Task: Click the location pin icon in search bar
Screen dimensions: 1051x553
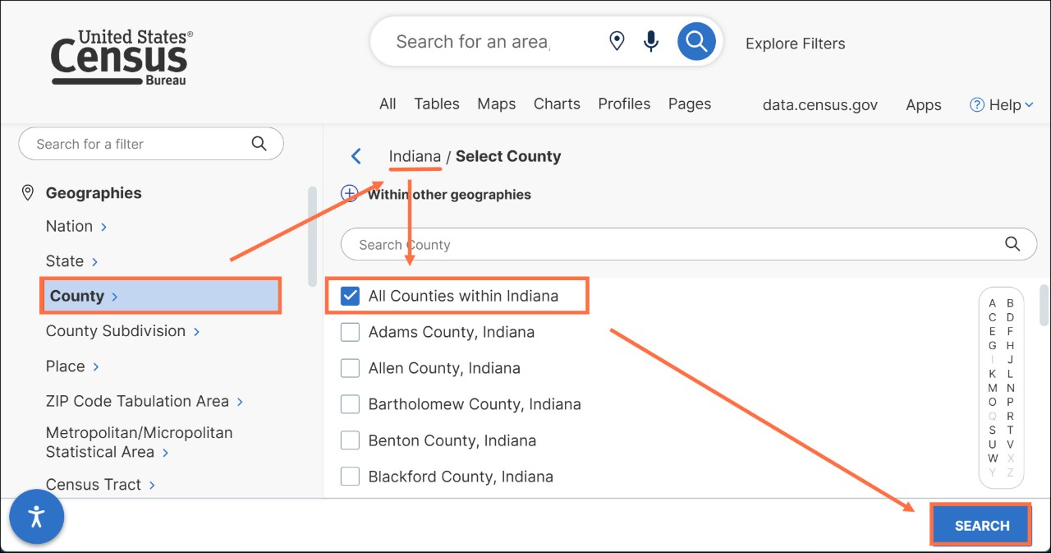Action: (x=617, y=40)
